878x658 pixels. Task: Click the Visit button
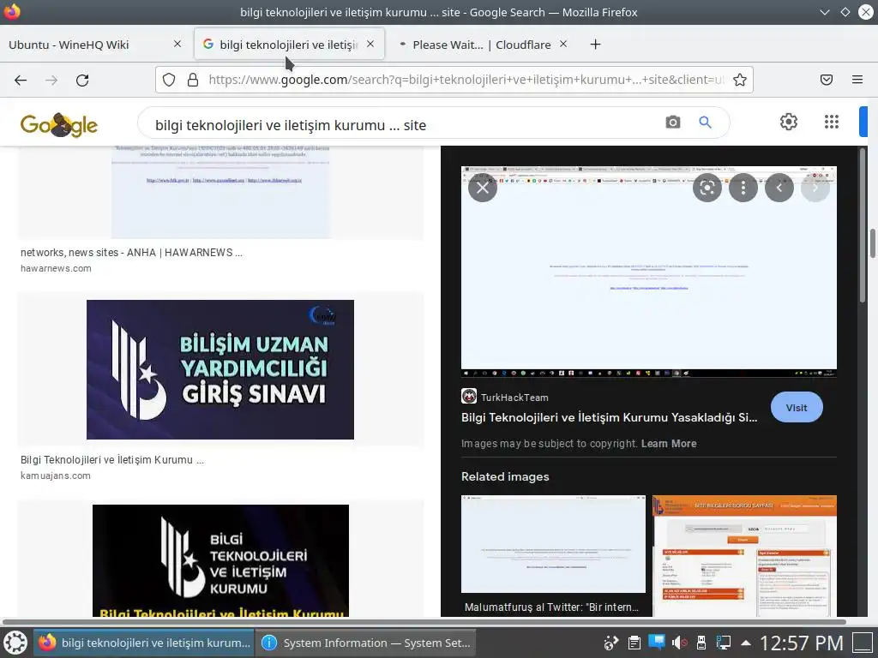click(x=797, y=407)
